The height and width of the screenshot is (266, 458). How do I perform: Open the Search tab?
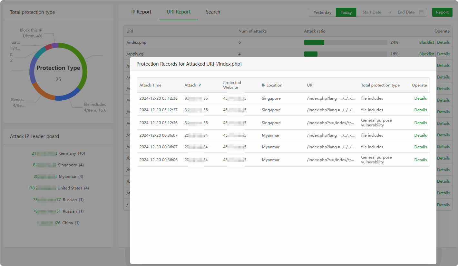pyautogui.click(x=213, y=12)
